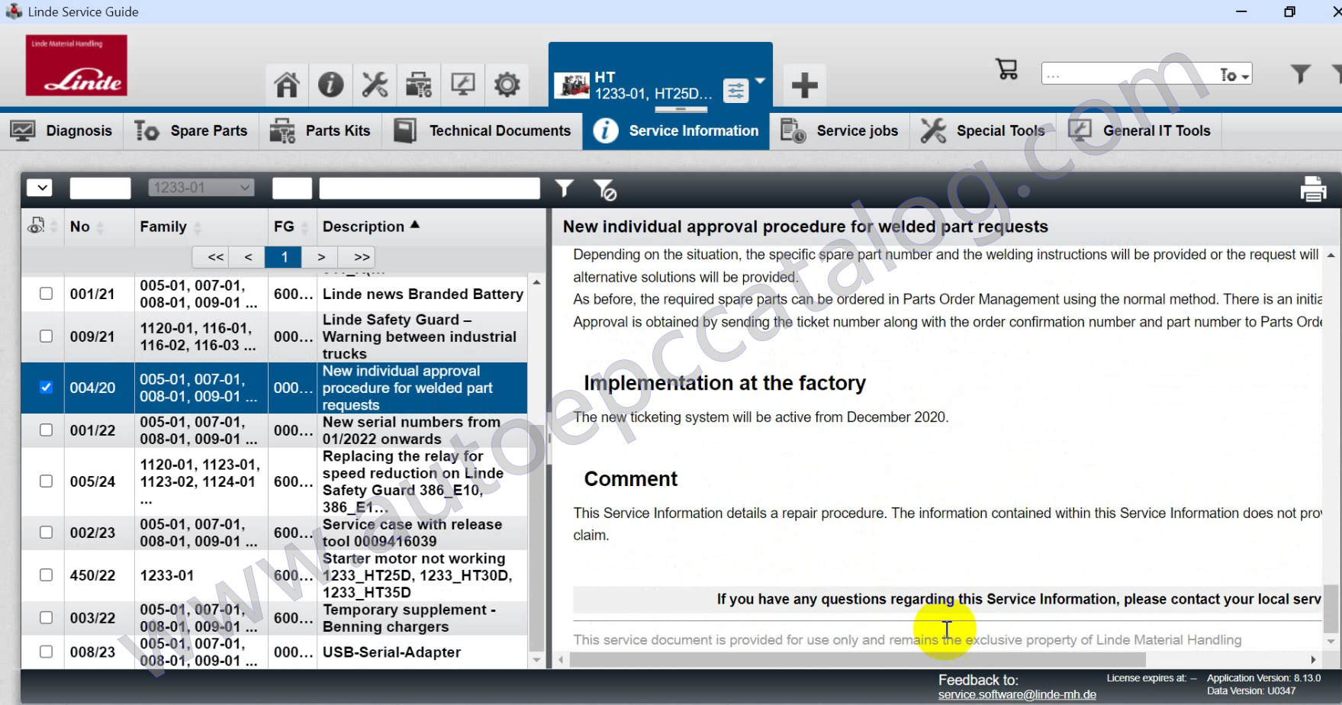Click the parts kit truck icon in toolbar
Viewport: 1342px width, 705px height.
tap(419, 84)
